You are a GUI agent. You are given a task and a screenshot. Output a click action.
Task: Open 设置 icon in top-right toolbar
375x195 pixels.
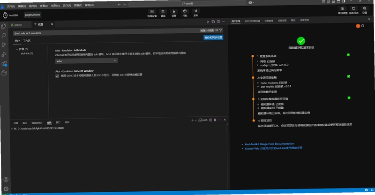(x=365, y=10)
